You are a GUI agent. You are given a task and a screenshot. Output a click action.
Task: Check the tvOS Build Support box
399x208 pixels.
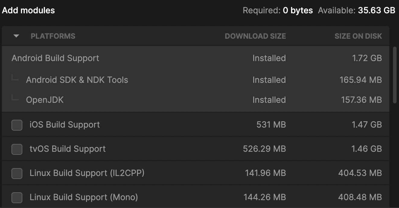(x=17, y=149)
